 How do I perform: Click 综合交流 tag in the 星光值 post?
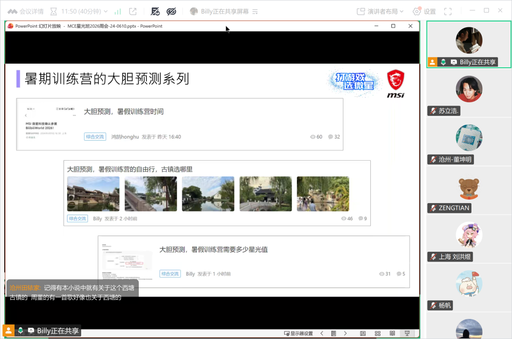pyautogui.click(x=170, y=274)
